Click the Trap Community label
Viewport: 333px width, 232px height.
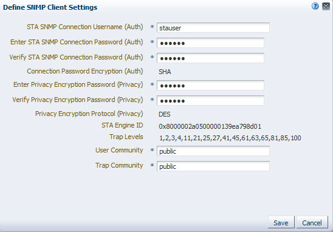point(119,165)
